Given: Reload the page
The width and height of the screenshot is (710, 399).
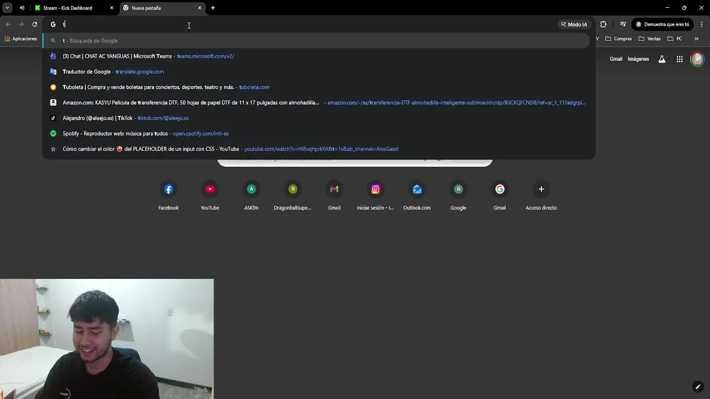Looking at the screenshot, I should pos(34,24).
